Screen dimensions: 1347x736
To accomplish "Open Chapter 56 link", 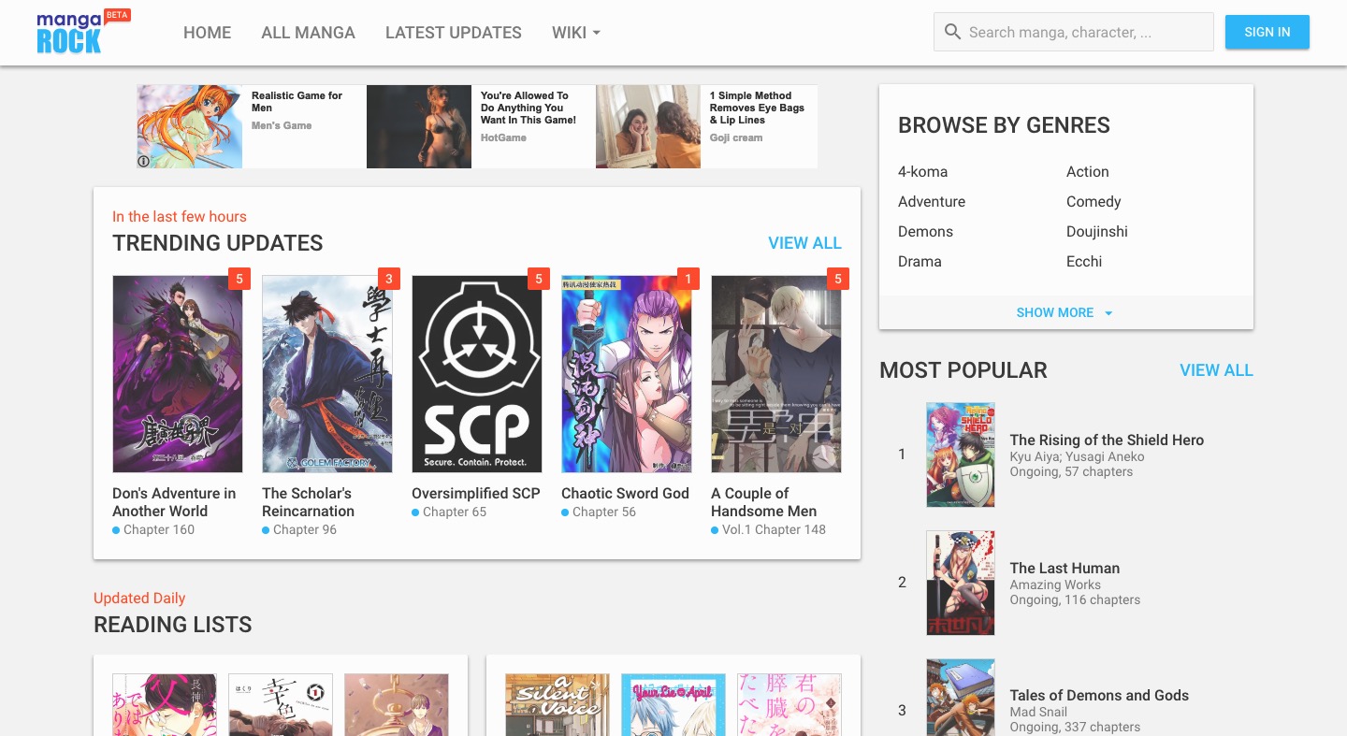I will [604, 512].
